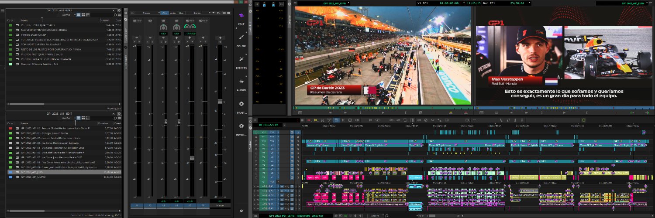Click search icon in MA1 bin
The height and width of the screenshot is (218, 655).
[x=115, y=15]
